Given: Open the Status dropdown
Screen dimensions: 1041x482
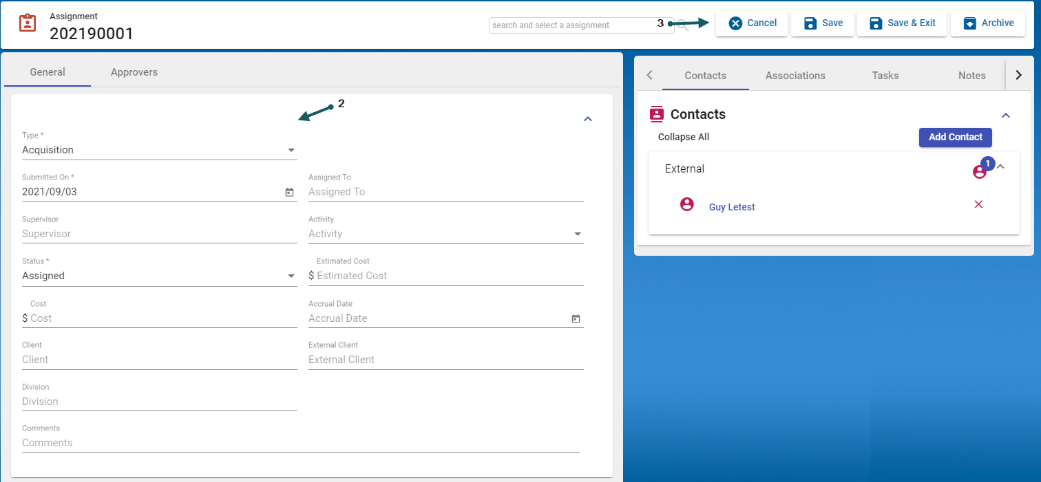Looking at the screenshot, I should click(291, 276).
